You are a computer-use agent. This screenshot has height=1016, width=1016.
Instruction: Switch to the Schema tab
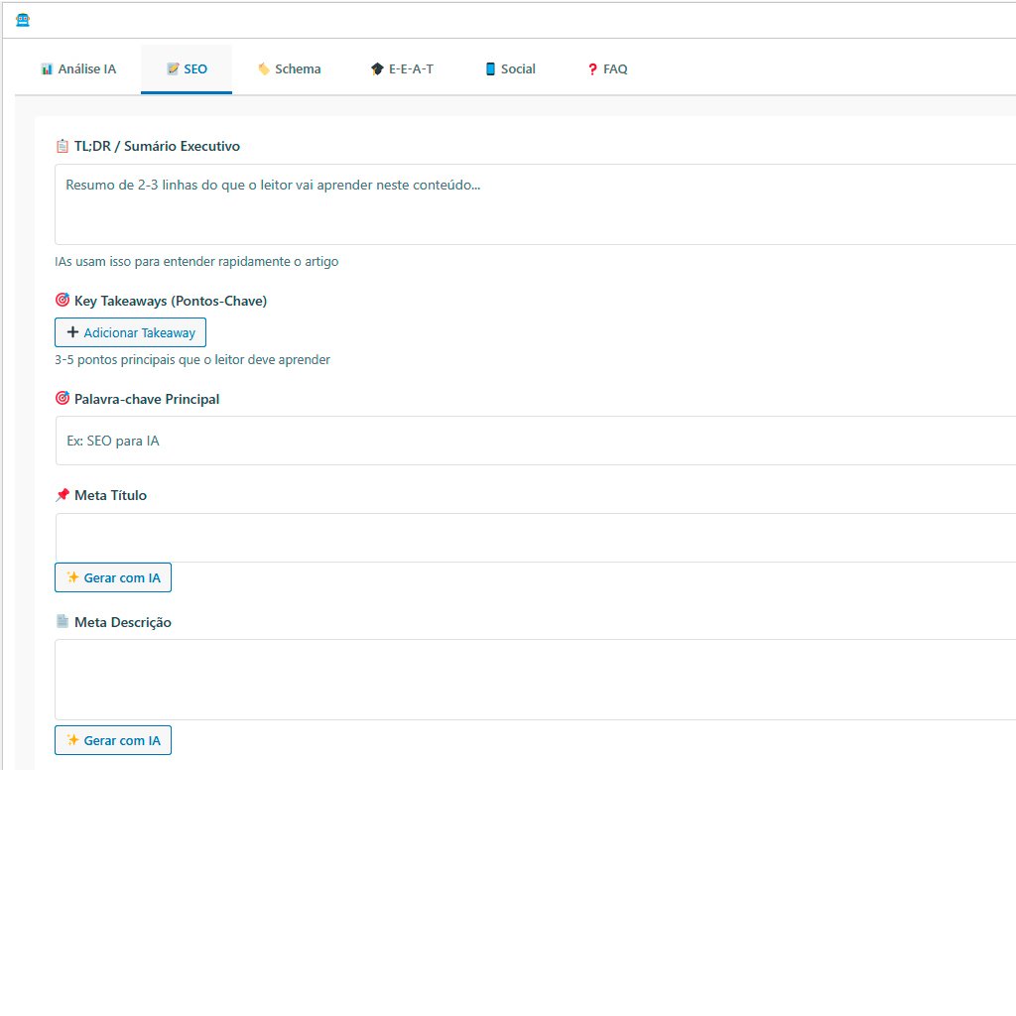(289, 69)
